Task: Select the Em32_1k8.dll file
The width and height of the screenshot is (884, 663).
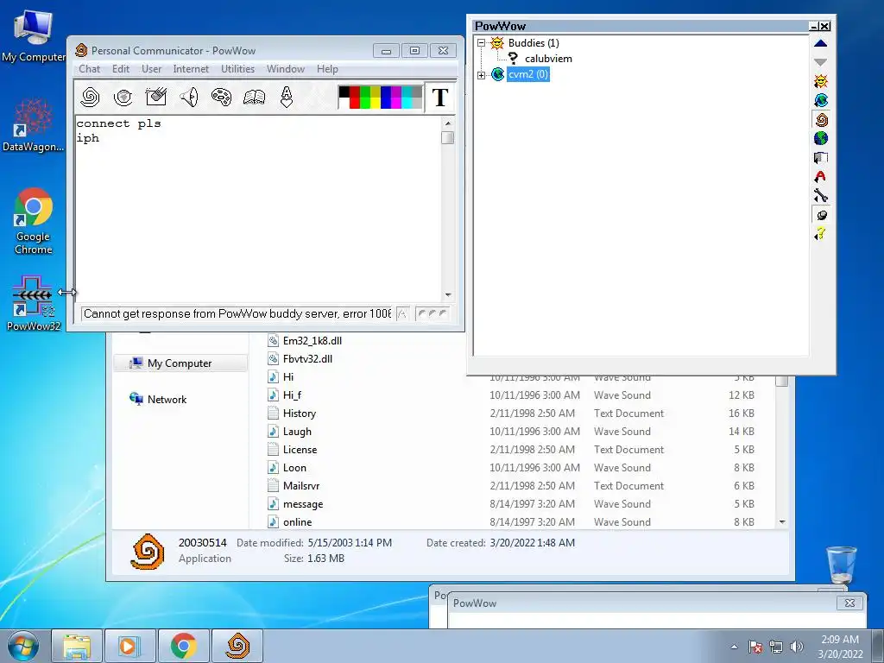Action: pyautogui.click(x=313, y=340)
